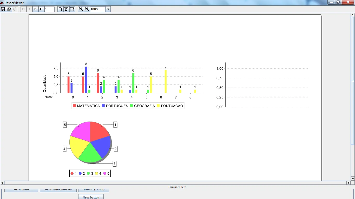This screenshot has width=355, height=199.
Task: Click the horizontal scrollbar left arrow
Action: click(x=2, y=183)
